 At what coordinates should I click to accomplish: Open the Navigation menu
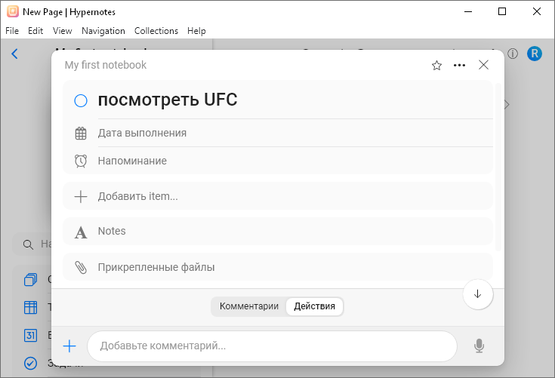pyautogui.click(x=103, y=31)
